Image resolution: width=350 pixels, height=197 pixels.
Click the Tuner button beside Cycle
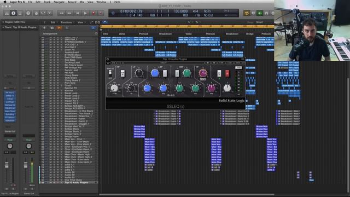(253, 13)
